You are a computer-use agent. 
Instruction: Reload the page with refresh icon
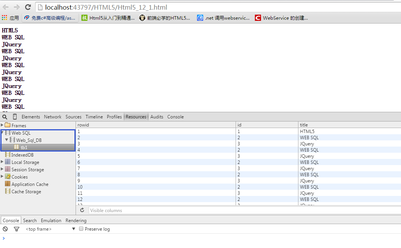click(28, 7)
